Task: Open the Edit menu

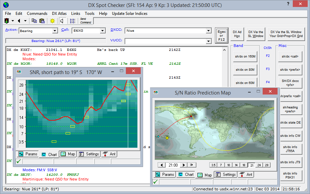Action: click(x=19, y=14)
